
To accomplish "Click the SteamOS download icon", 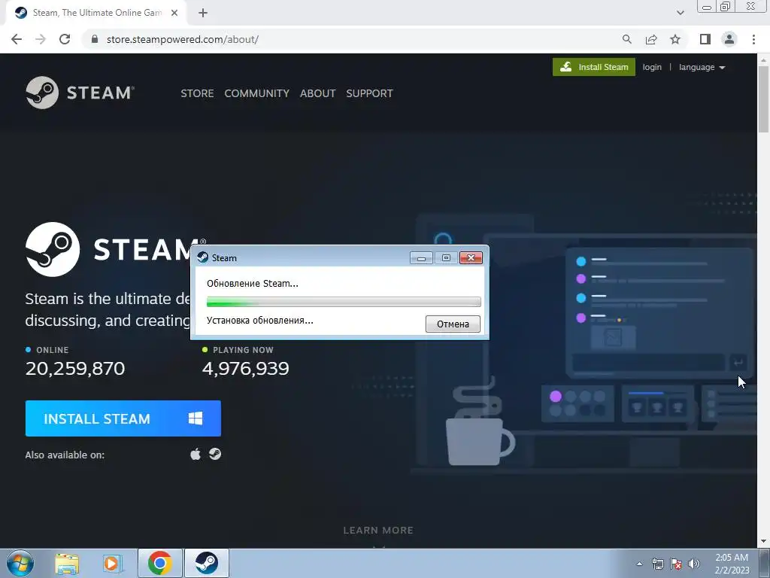I will pos(215,454).
